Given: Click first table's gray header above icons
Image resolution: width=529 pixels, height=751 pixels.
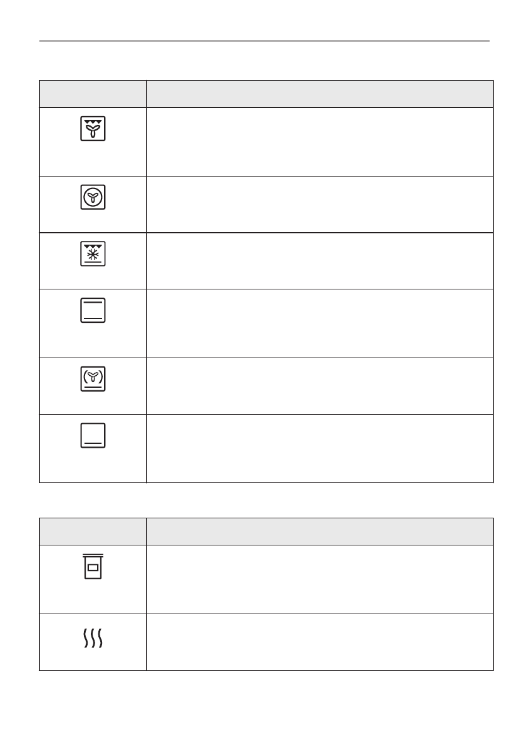Looking at the screenshot, I should 93,94.
